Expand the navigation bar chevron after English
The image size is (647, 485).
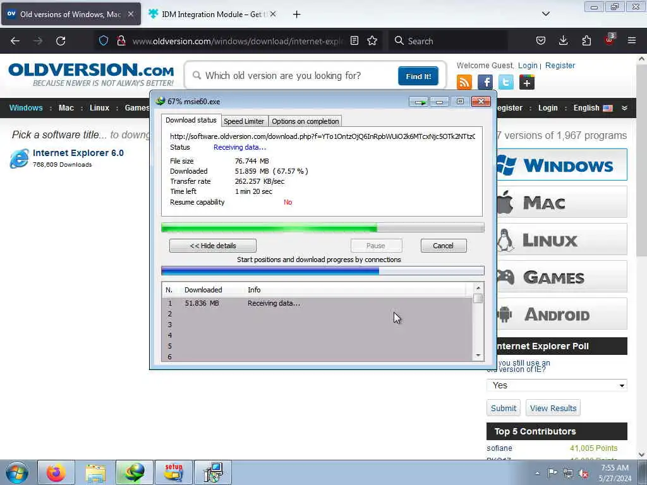(x=624, y=108)
